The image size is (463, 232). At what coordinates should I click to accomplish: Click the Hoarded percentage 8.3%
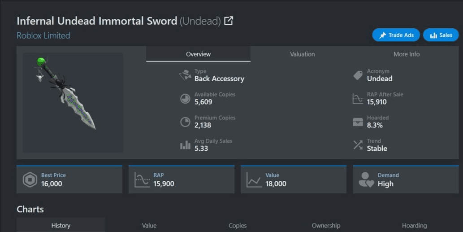pyautogui.click(x=375, y=125)
